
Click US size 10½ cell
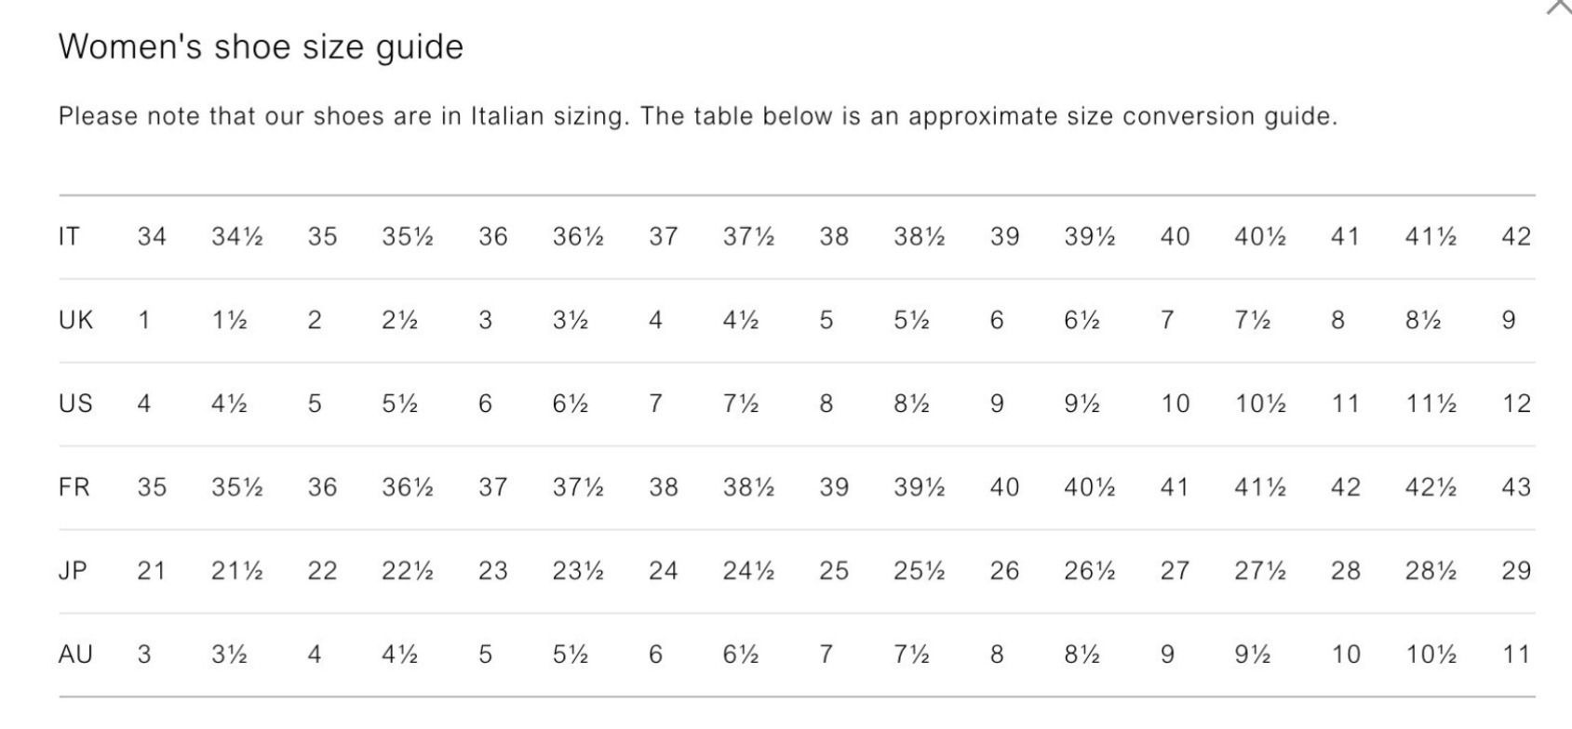[1260, 404]
